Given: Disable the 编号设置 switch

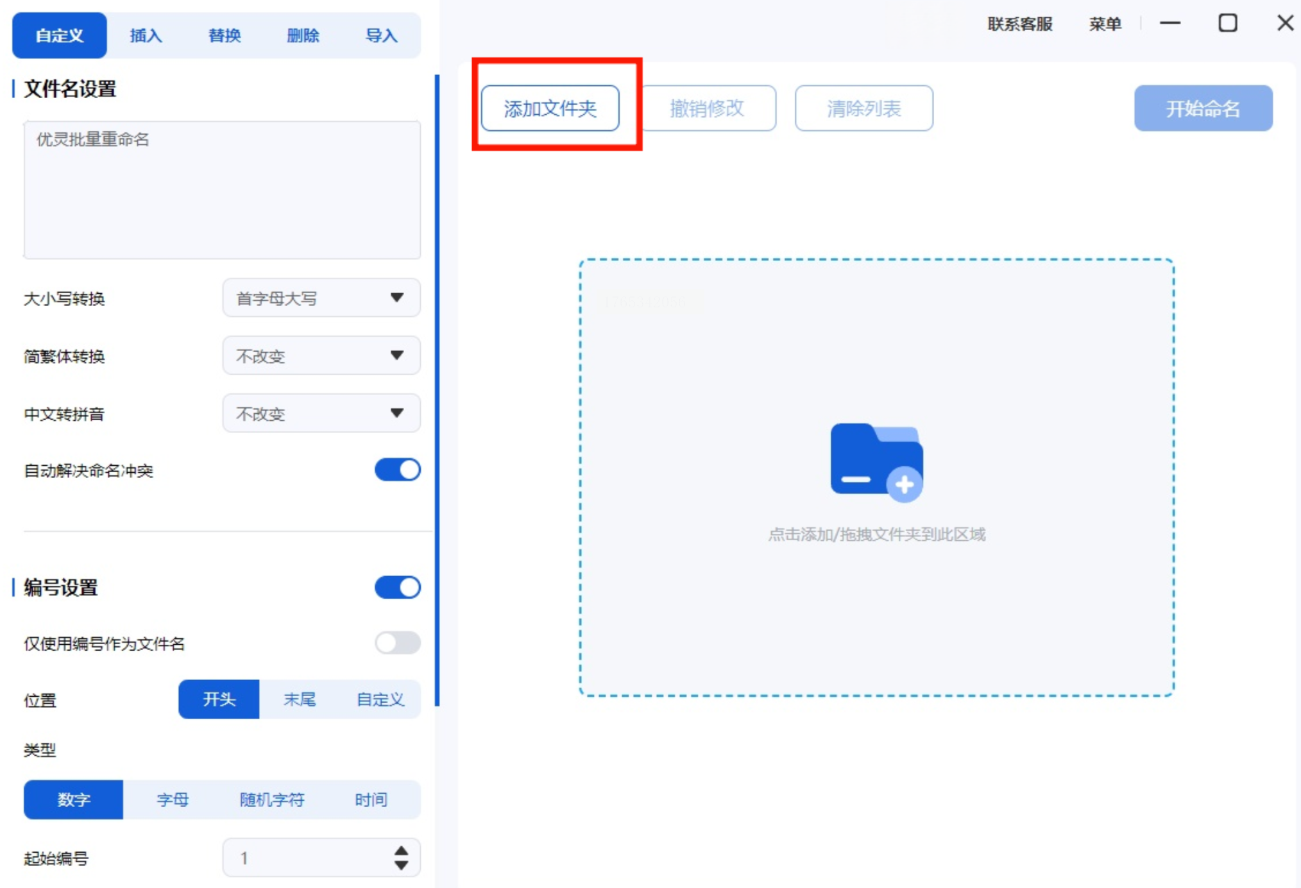Looking at the screenshot, I should (x=397, y=587).
